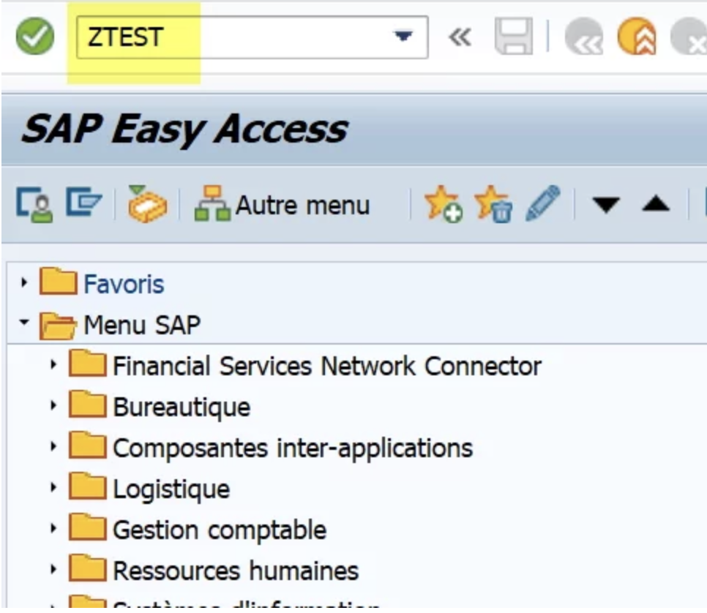Open the command field history dropdown
Image resolution: width=707 pixels, height=613 pixels.
tap(402, 37)
